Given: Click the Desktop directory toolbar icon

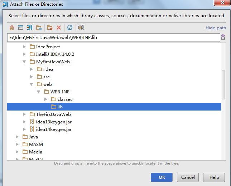Looking at the screenshot, I should tap(21, 28).
